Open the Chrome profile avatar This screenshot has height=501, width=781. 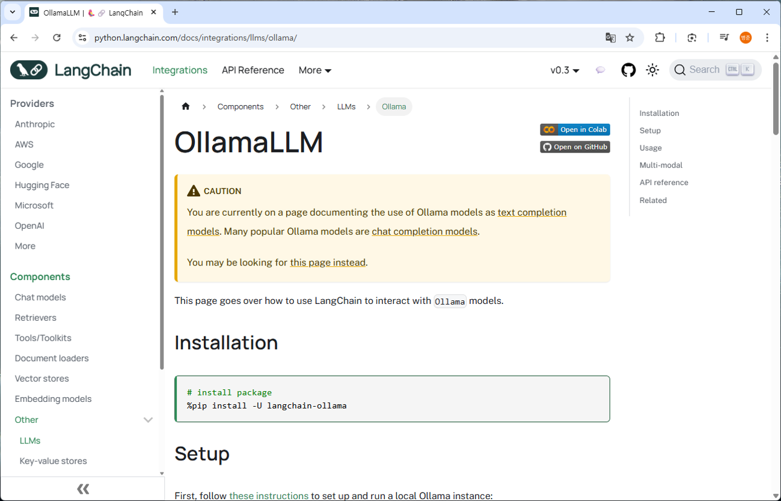(x=746, y=37)
